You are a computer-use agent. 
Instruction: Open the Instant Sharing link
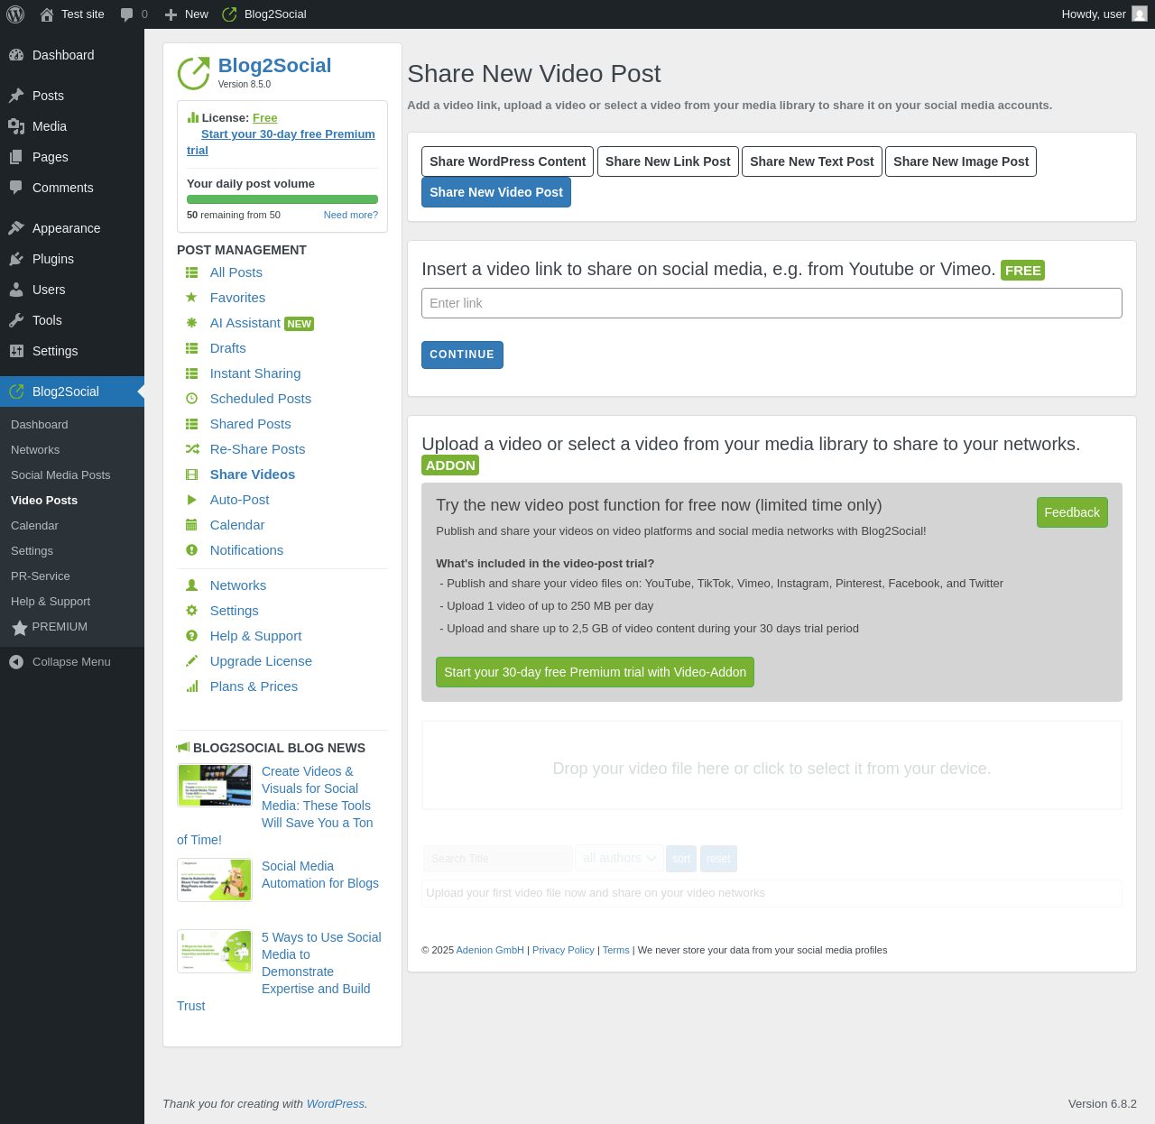coord(255,373)
